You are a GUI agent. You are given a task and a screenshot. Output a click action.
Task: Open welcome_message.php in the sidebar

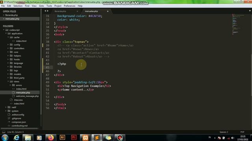click(x=27, y=96)
